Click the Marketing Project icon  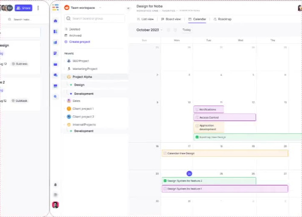click(x=69, y=69)
